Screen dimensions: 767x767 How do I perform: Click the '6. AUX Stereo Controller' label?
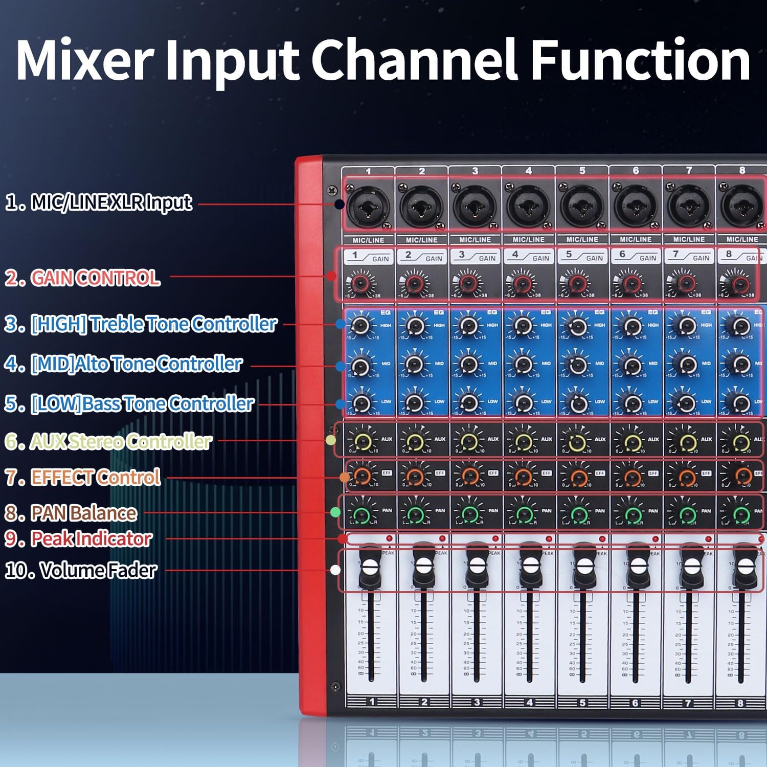point(108,441)
